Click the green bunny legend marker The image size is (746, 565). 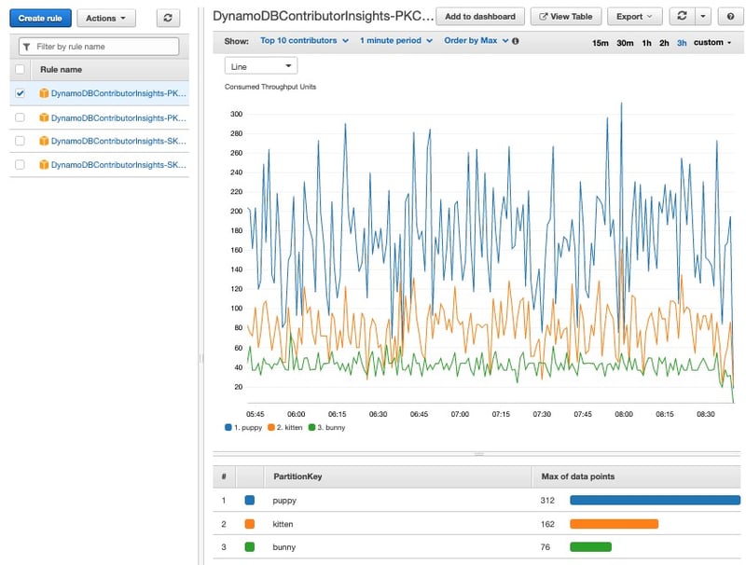312,427
